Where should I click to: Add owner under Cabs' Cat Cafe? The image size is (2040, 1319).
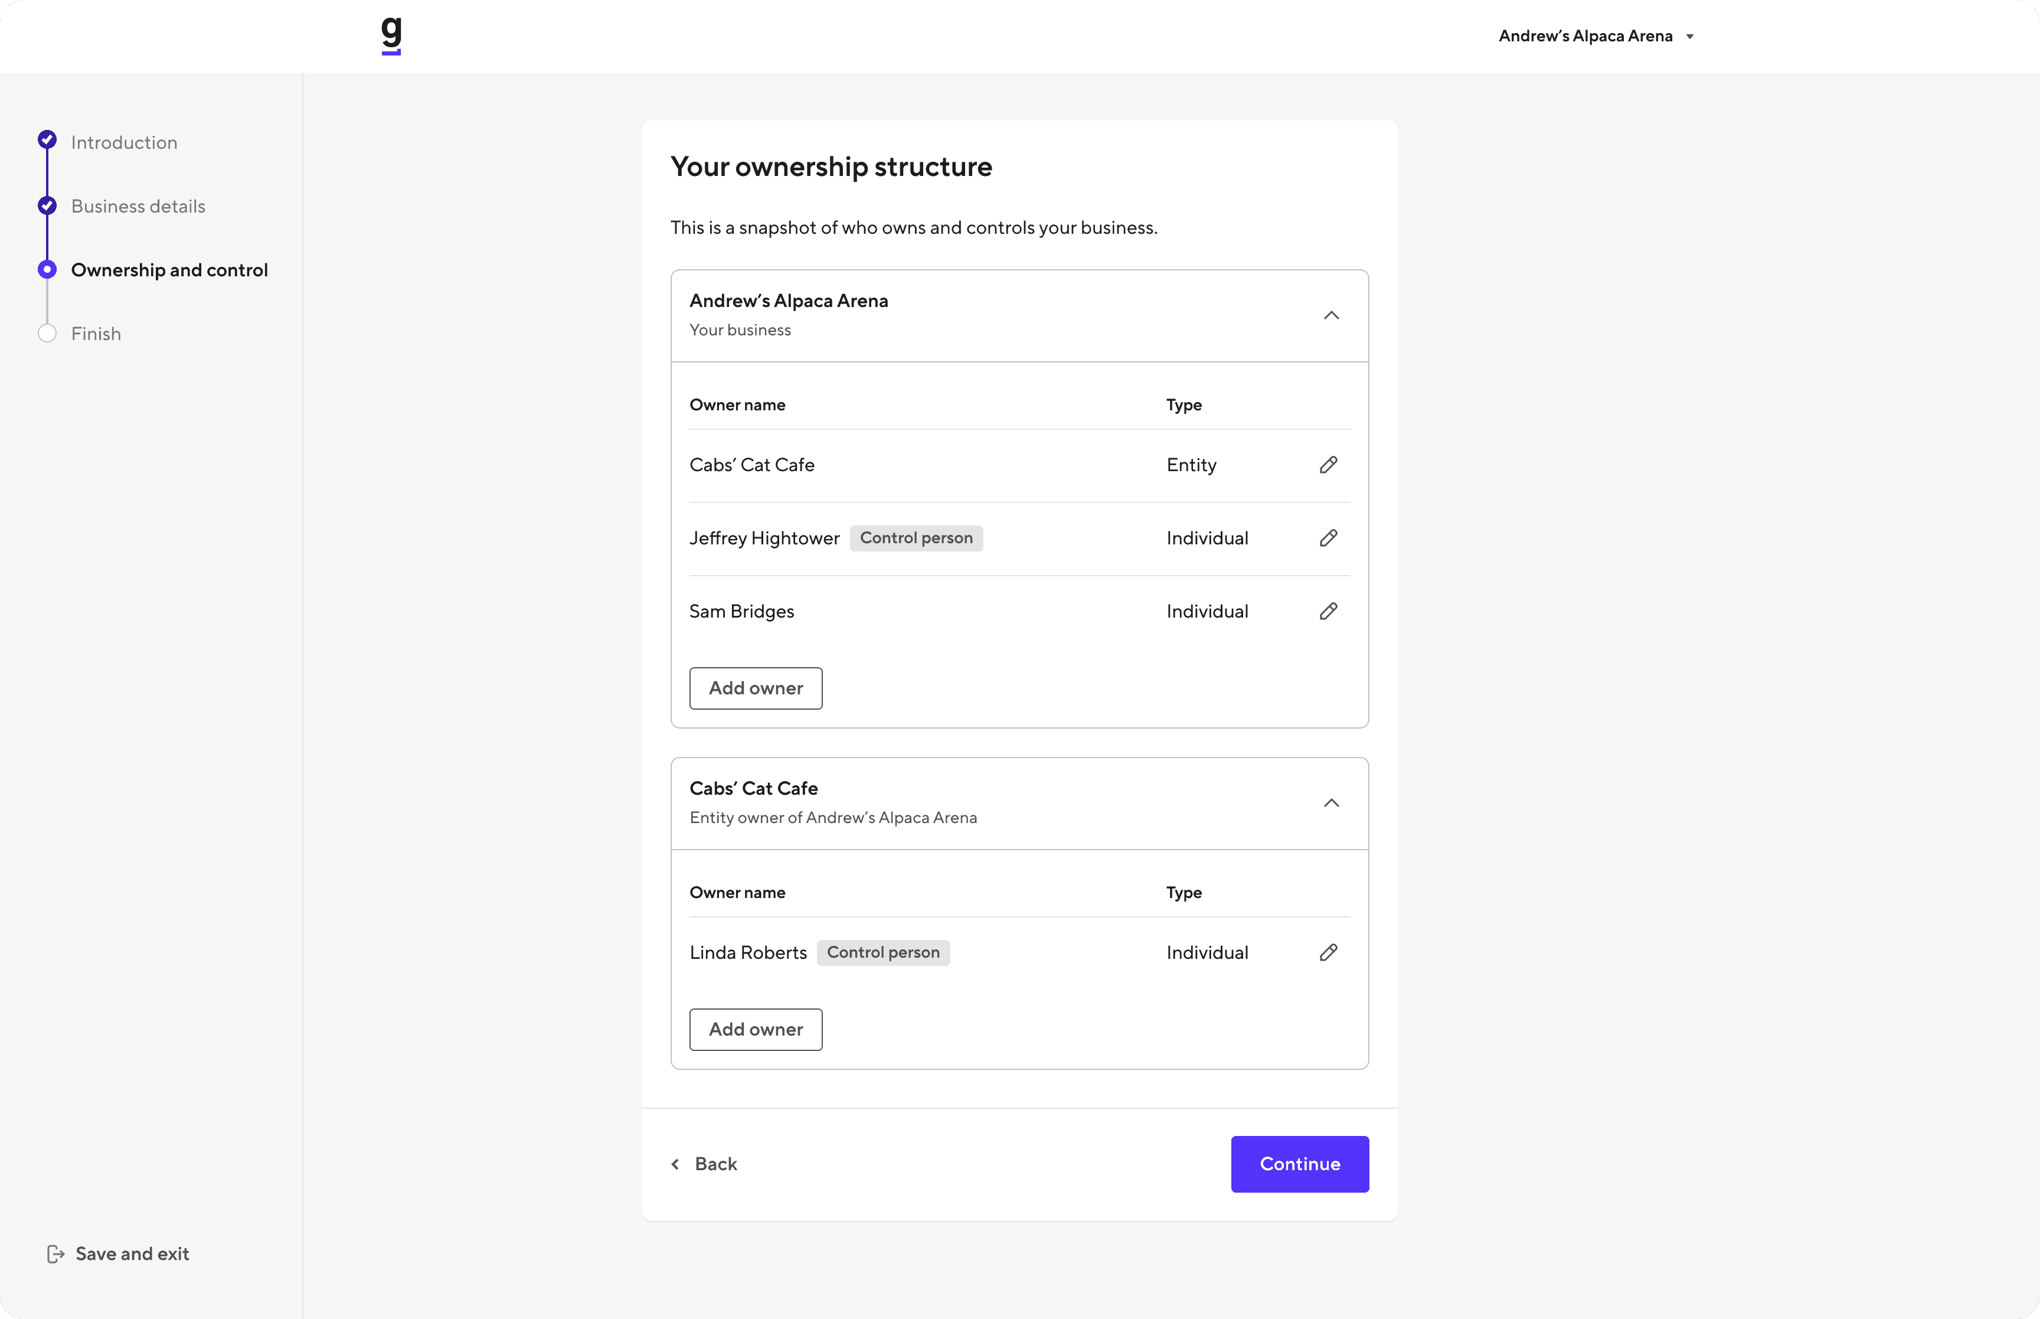pyautogui.click(x=756, y=1030)
